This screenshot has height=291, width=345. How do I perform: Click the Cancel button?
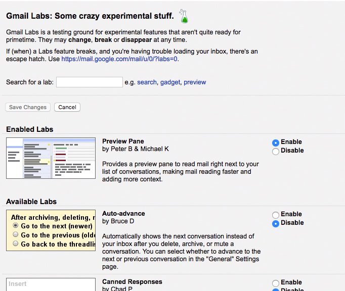[67, 107]
